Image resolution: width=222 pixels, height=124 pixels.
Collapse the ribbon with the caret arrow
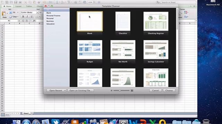click(190, 6)
